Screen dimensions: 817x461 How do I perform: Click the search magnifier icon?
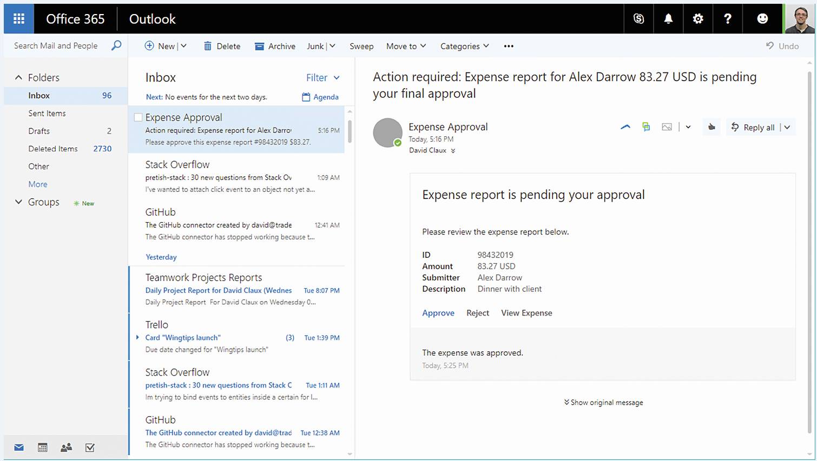(116, 46)
